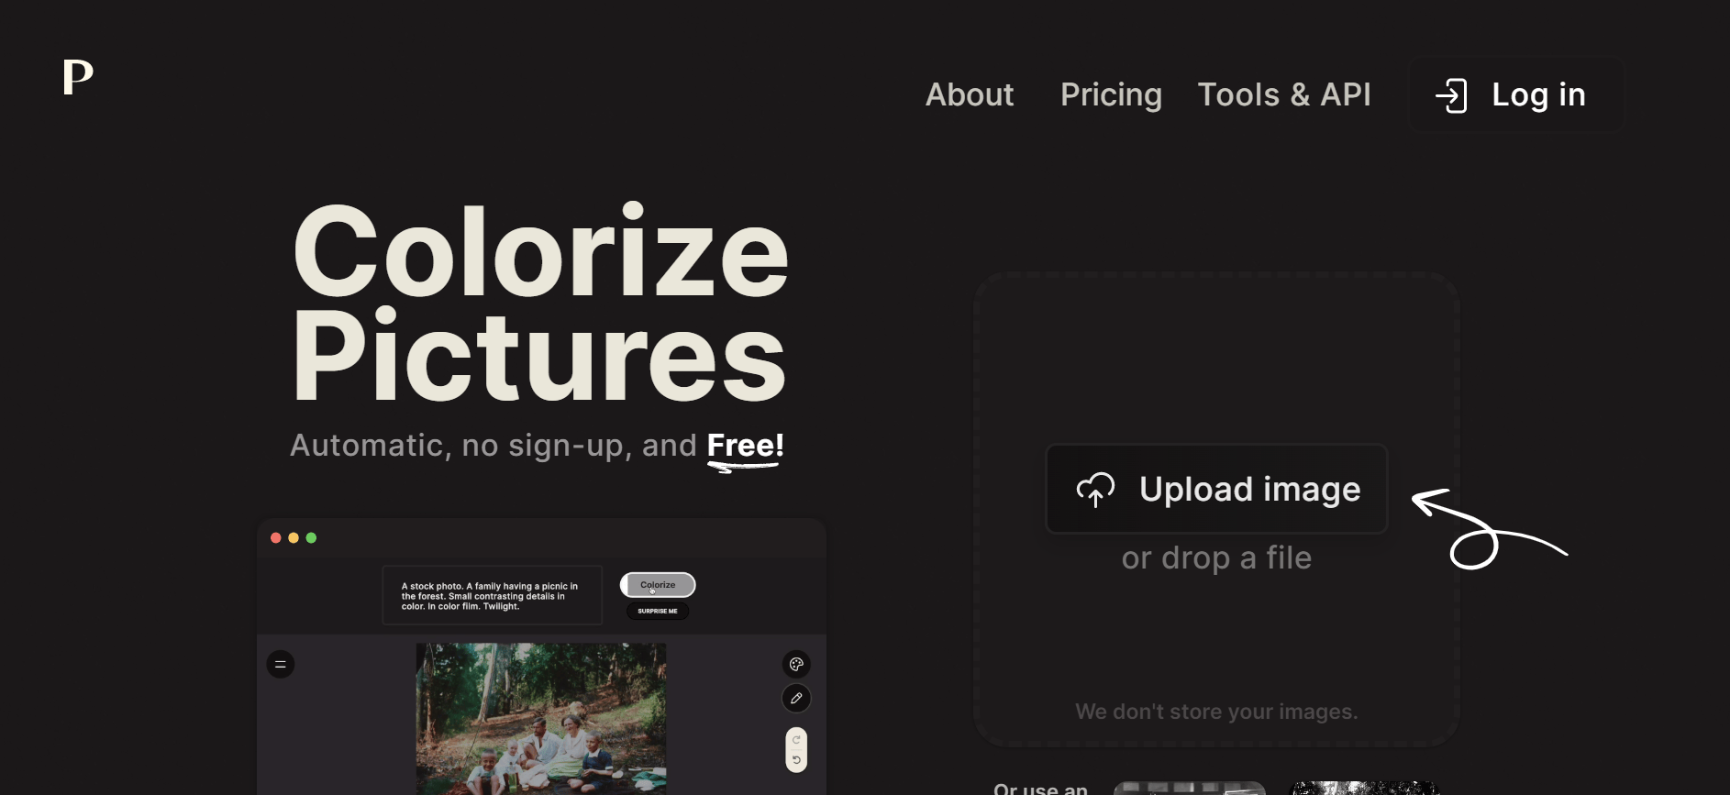Screen dimensions: 1730x795
Task: Click the undo arrow icon
Action: pyautogui.click(x=796, y=760)
